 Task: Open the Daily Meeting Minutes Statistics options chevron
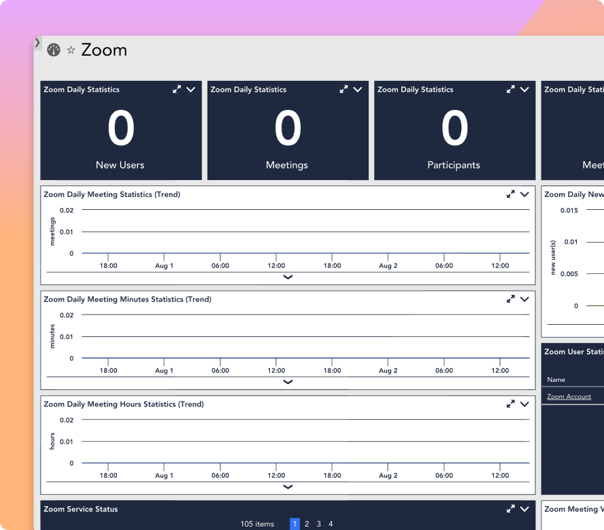[x=524, y=299]
